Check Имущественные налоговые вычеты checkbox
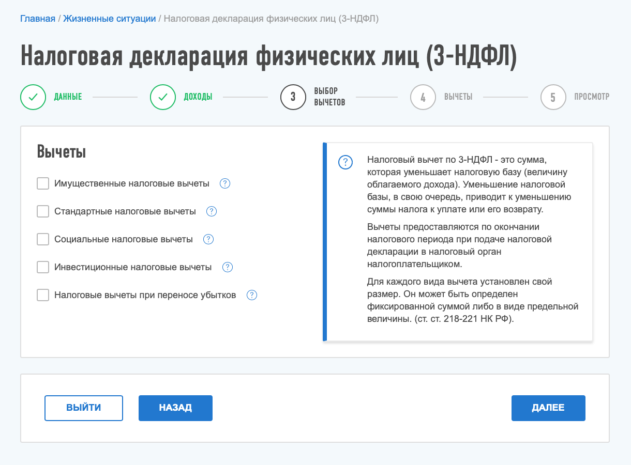The image size is (631, 465). (x=43, y=183)
